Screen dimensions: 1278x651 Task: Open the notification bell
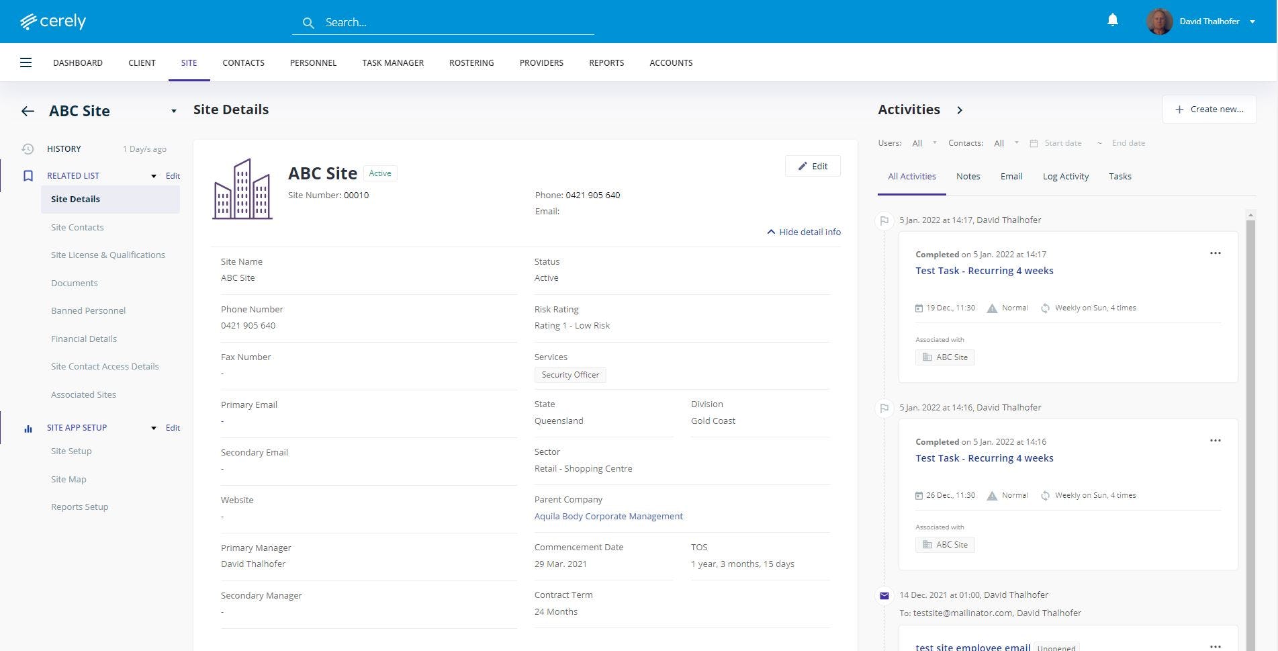pos(1112,20)
